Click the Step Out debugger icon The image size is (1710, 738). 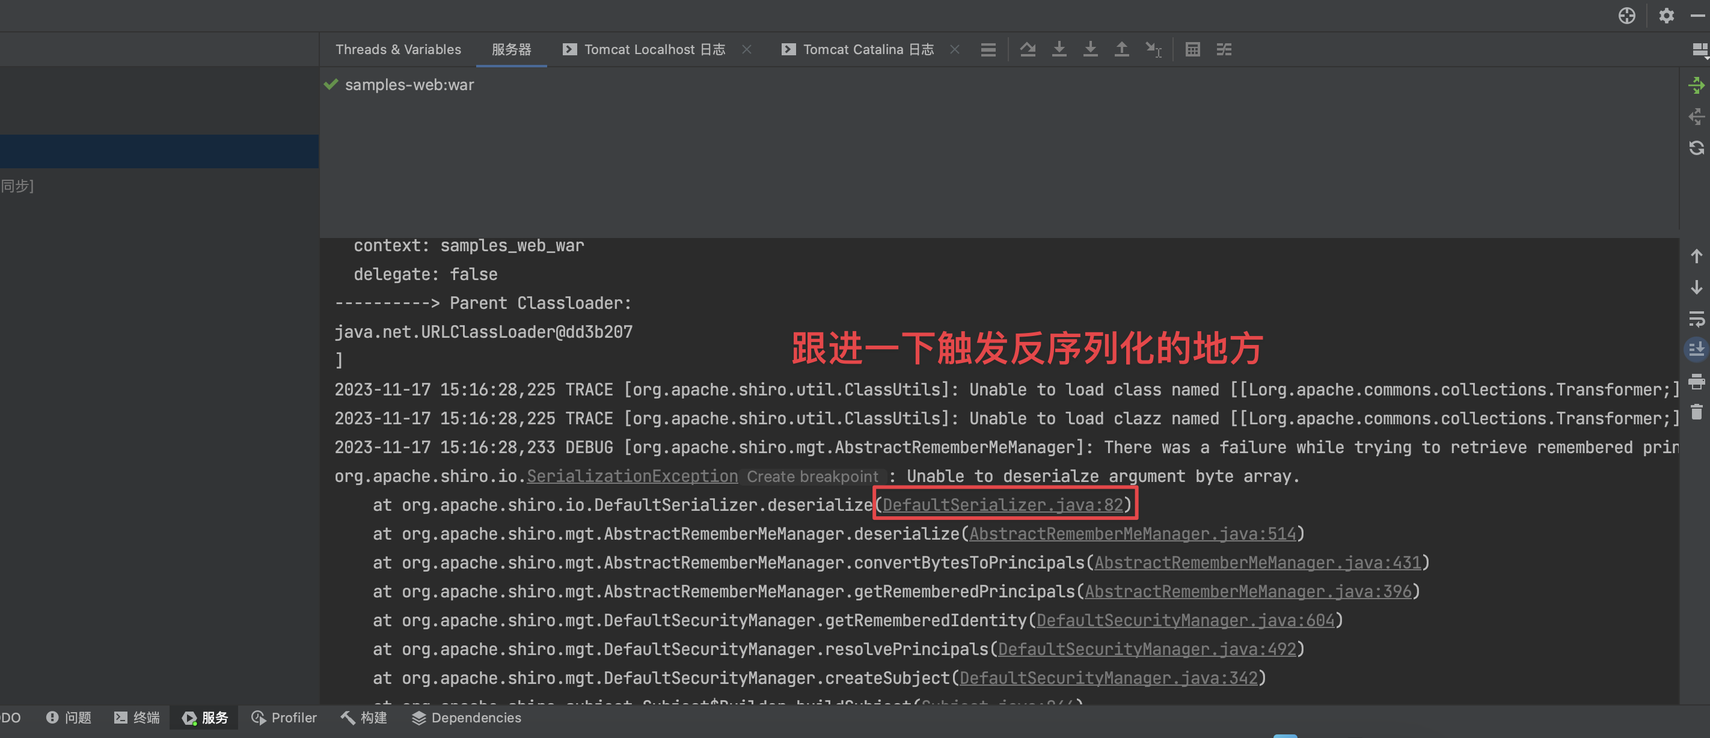1122,50
